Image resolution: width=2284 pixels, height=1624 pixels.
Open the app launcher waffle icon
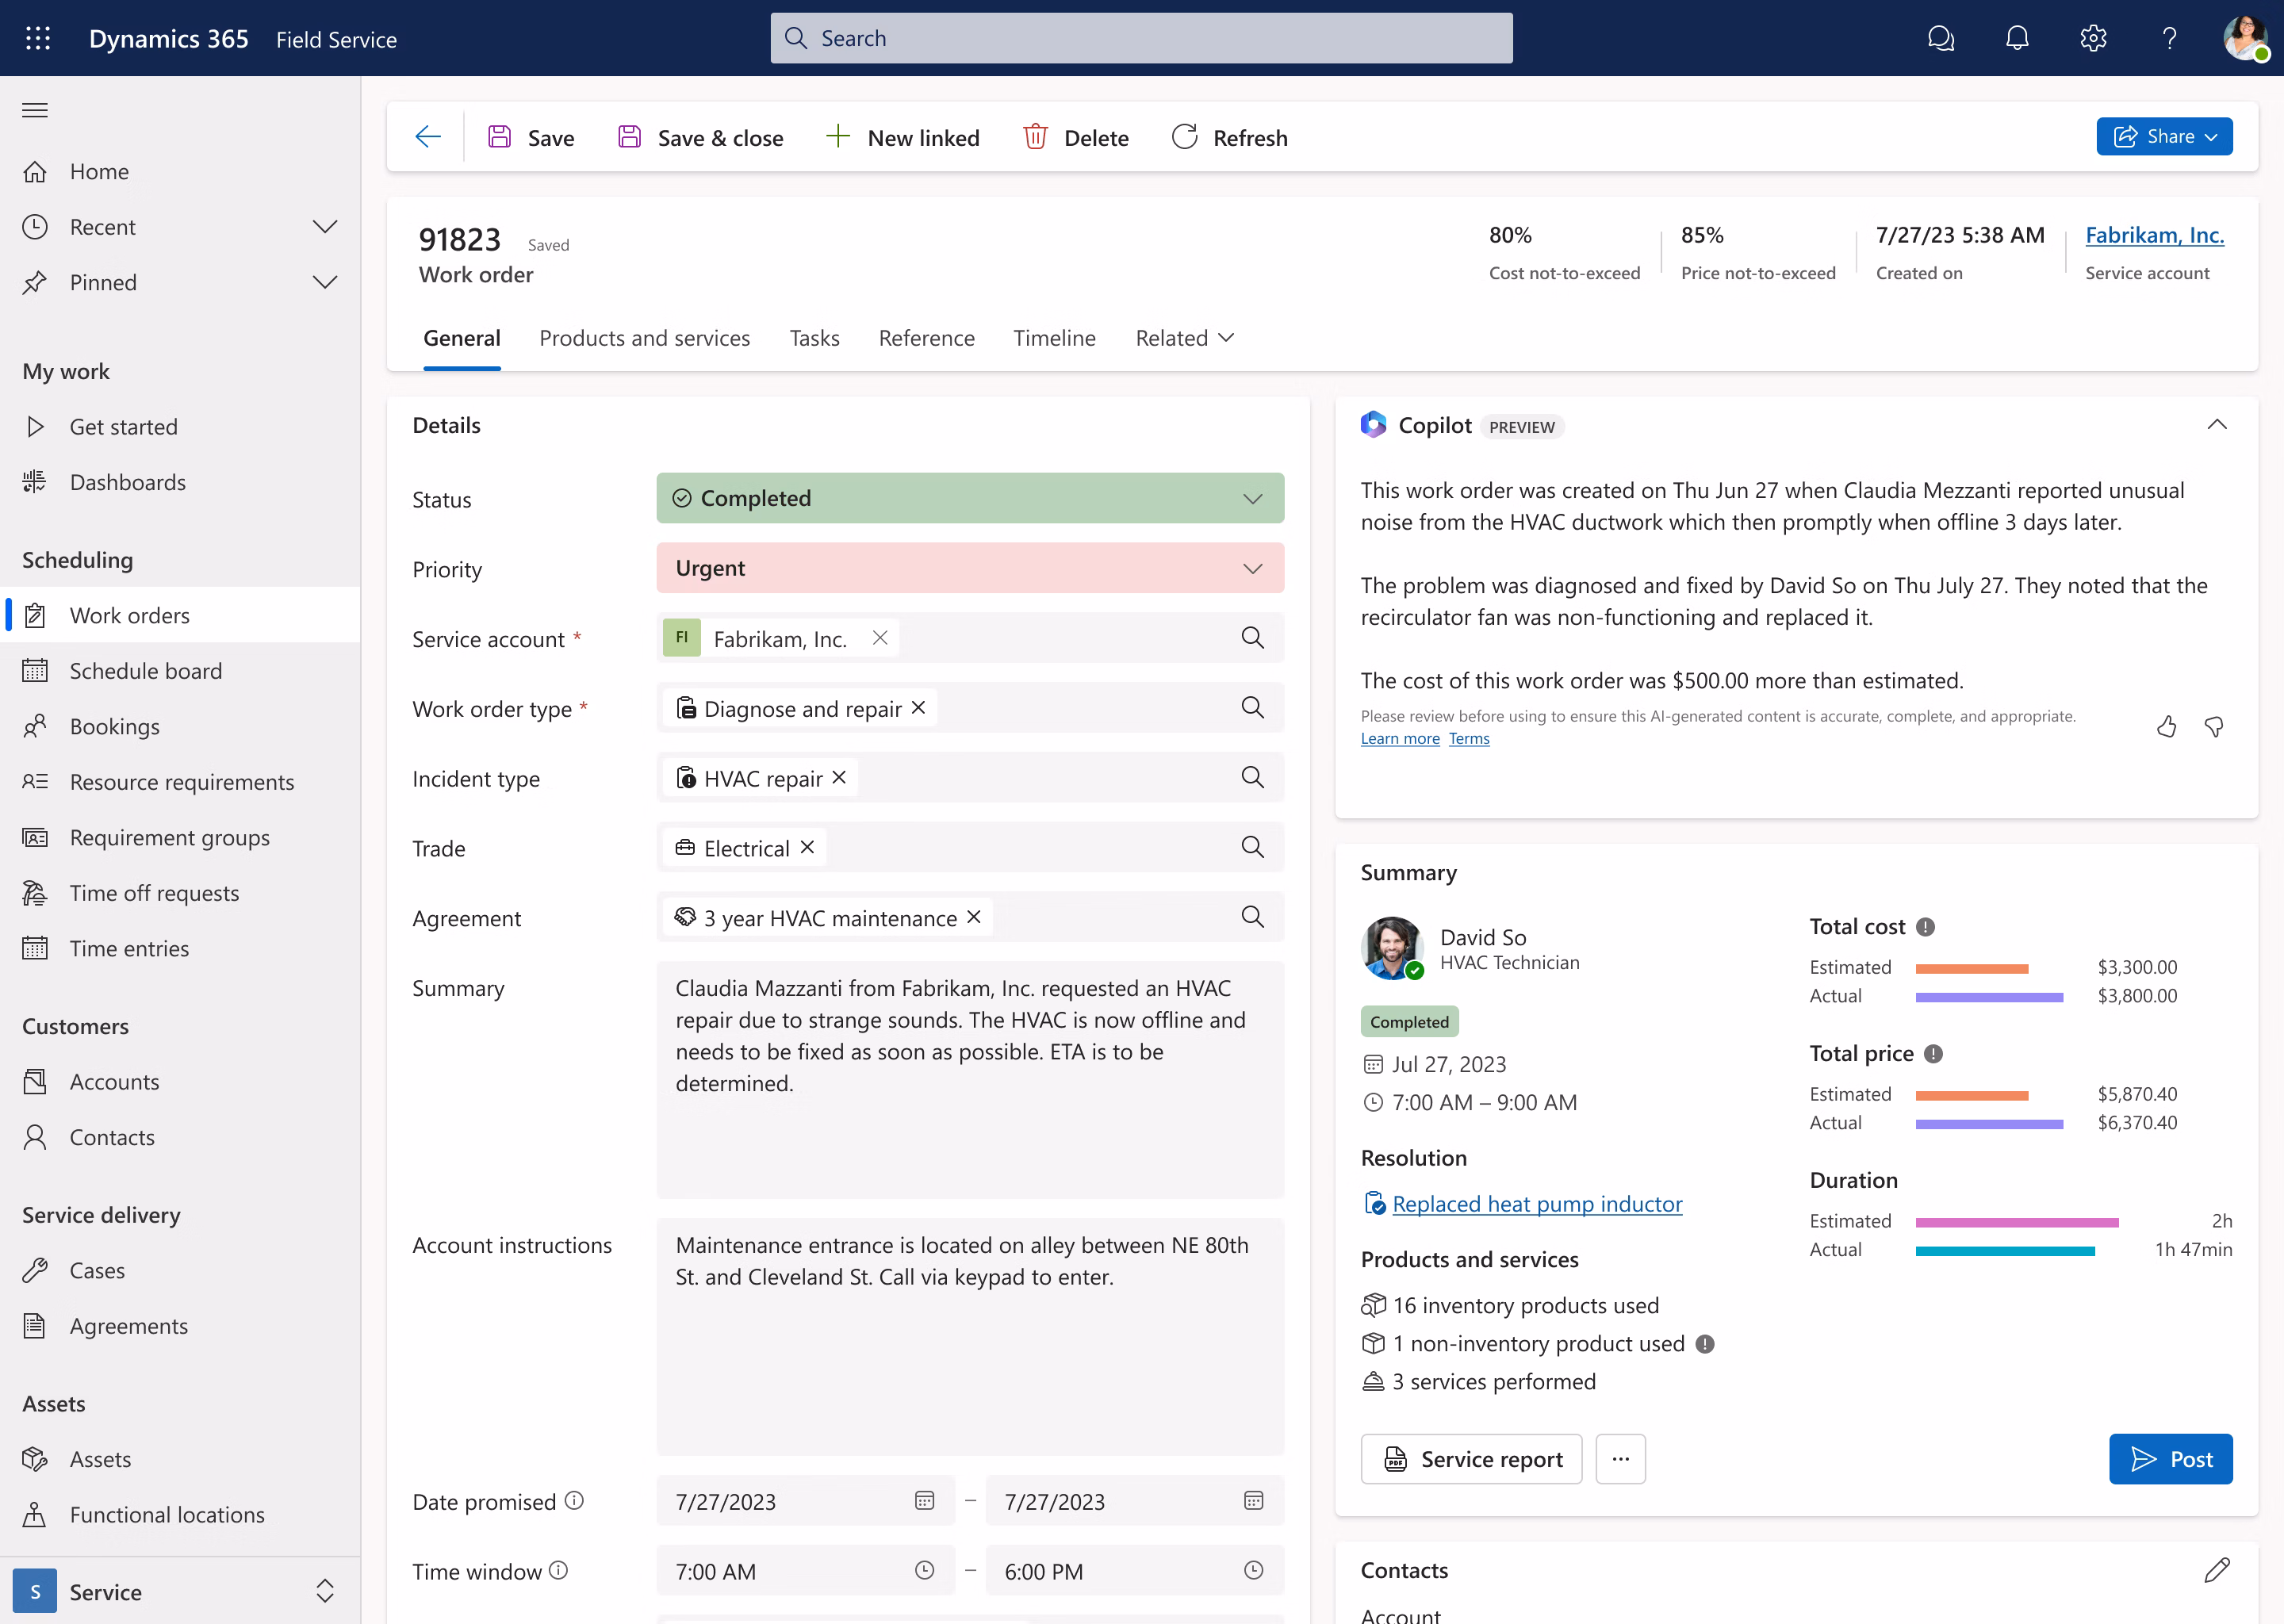coord(38,38)
